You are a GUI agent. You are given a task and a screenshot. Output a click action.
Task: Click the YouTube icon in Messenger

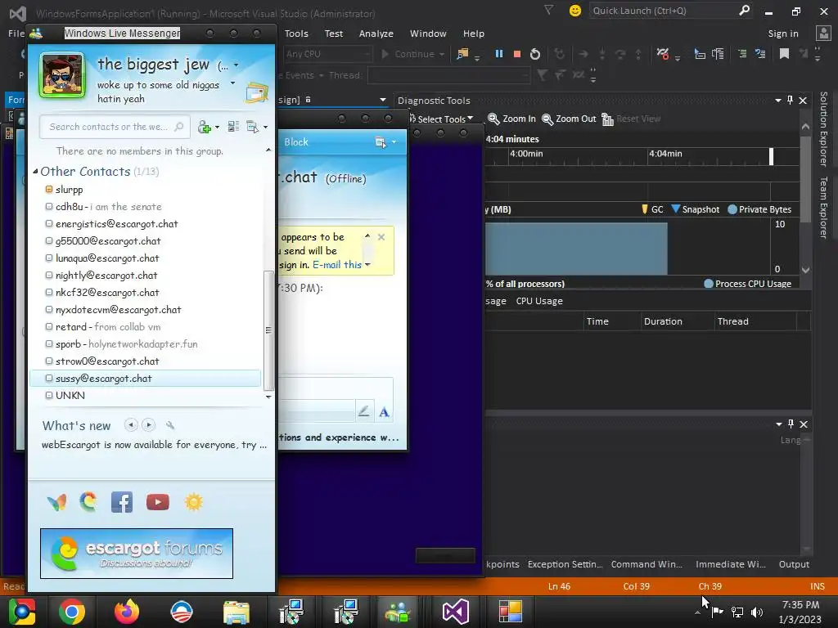point(158,502)
